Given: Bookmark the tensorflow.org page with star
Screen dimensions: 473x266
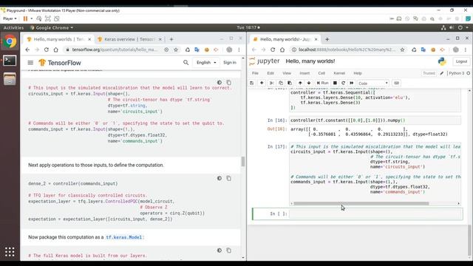Looking at the screenshot, I should (x=176, y=50).
